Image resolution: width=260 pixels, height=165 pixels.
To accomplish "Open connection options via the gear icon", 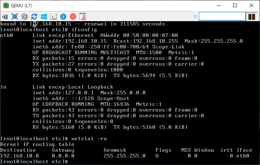I will pos(24,16).
